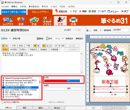Click the お知らせ notification bell
Image resolution: width=130 pixels, height=110 pixels.
(x=57, y=11)
